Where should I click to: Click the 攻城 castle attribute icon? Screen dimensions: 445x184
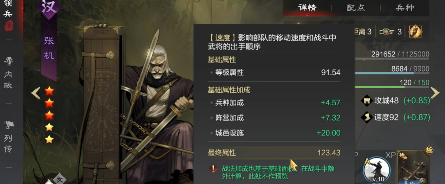point(367,101)
